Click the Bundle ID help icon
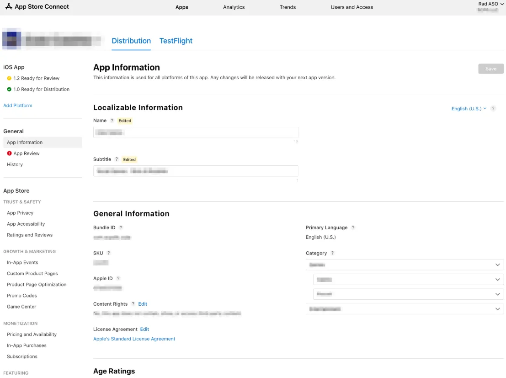 [122, 227]
